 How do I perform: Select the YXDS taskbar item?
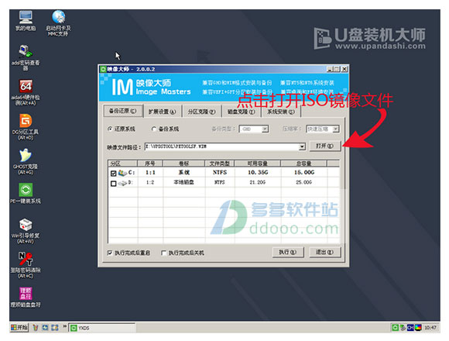(x=102, y=328)
